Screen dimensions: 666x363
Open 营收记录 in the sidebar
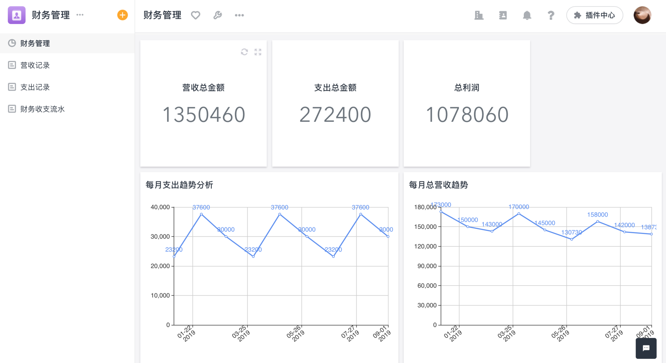click(67, 65)
